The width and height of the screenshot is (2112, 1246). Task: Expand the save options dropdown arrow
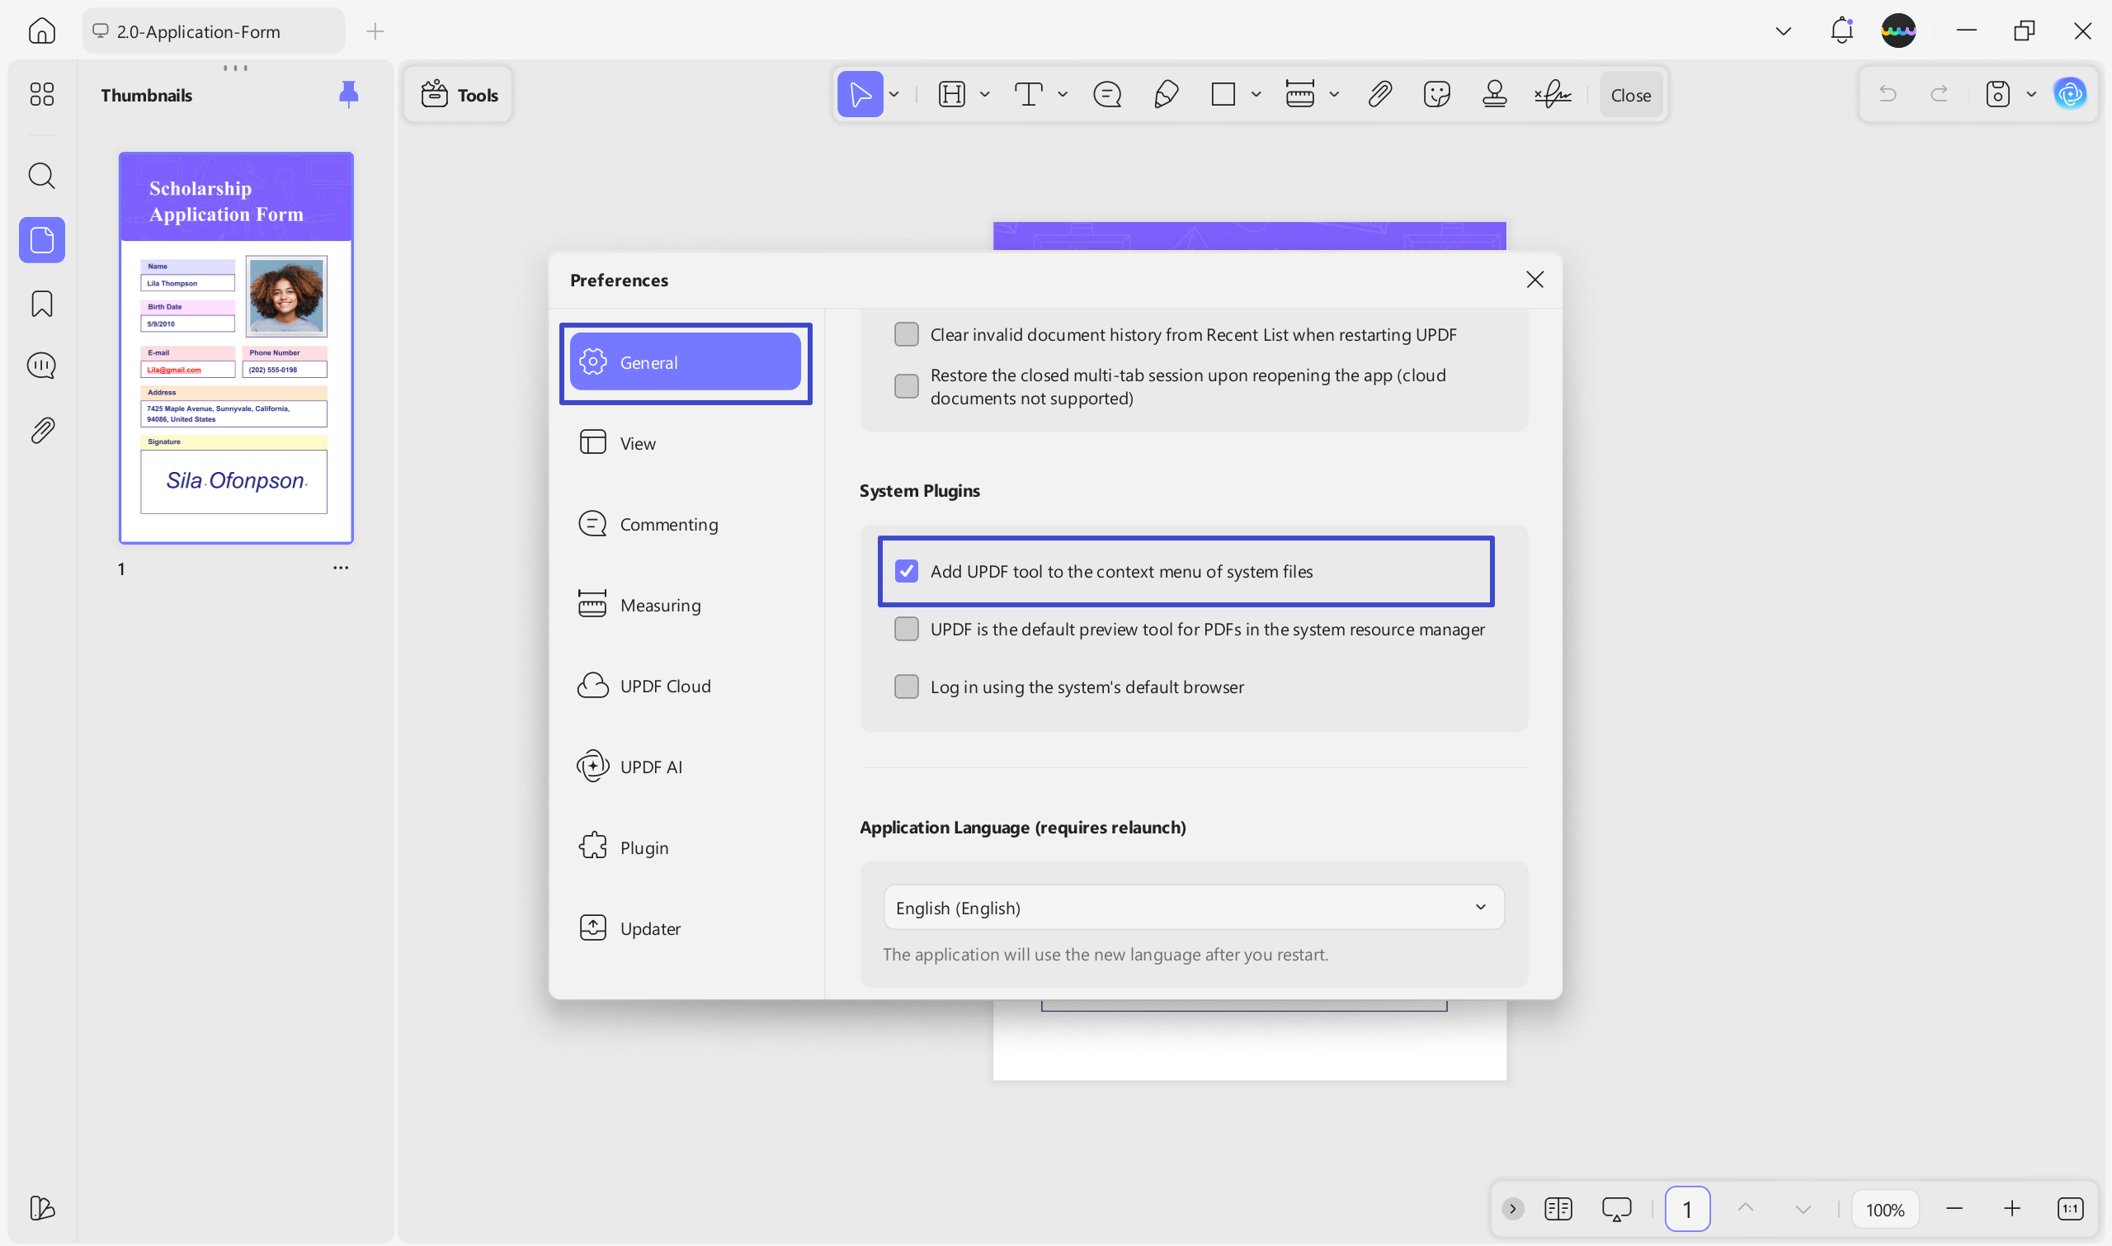point(2030,94)
